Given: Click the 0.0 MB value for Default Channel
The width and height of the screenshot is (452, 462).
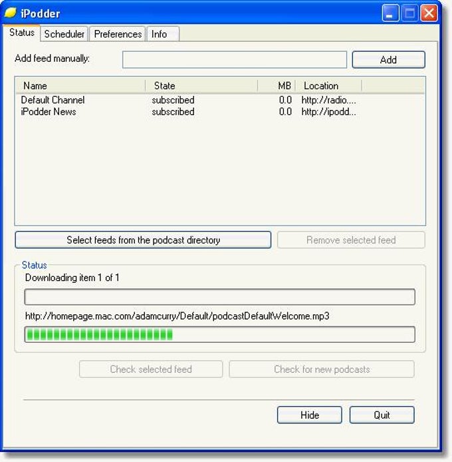Looking at the screenshot, I should tap(285, 100).
